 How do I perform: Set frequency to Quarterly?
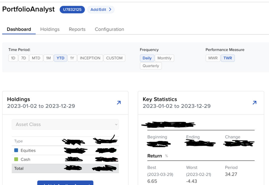point(151,66)
